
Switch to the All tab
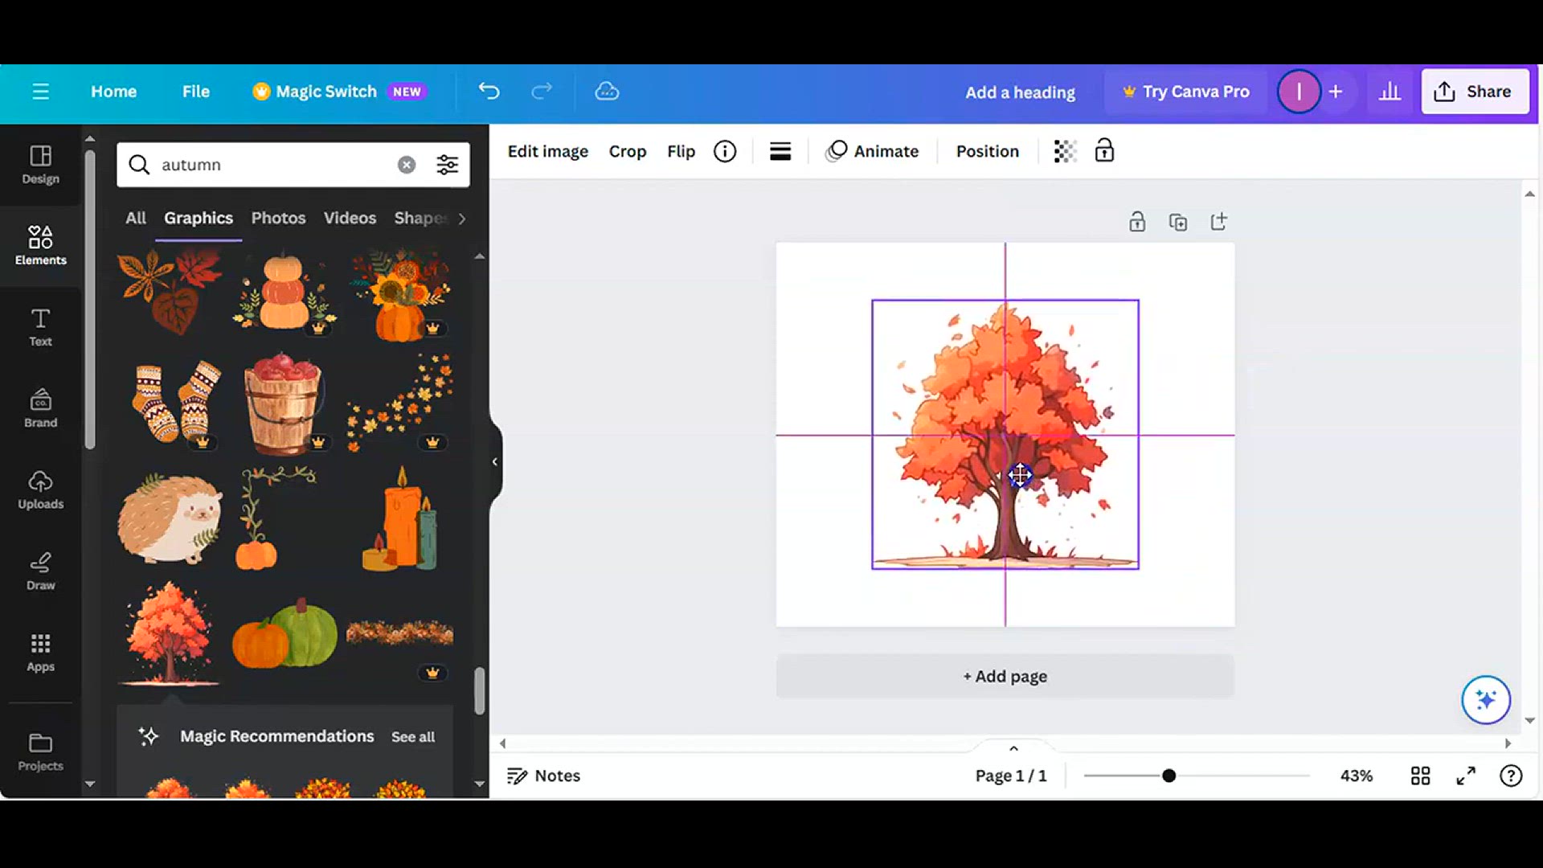pyautogui.click(x=136, y=218)
